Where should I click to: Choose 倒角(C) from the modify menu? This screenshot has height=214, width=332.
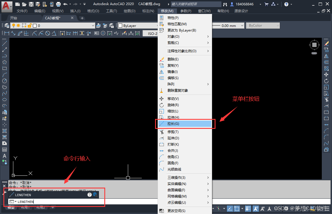185,157
